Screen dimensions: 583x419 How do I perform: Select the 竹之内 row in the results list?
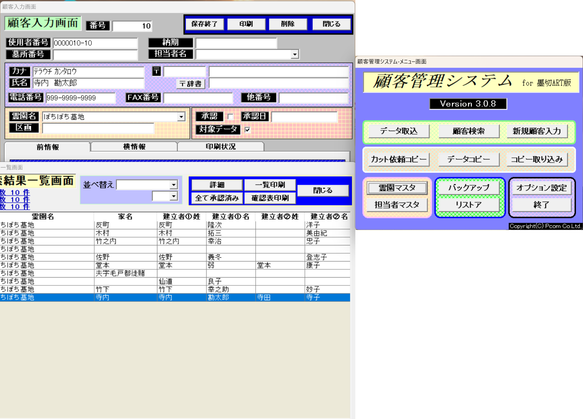pos(175,241)
